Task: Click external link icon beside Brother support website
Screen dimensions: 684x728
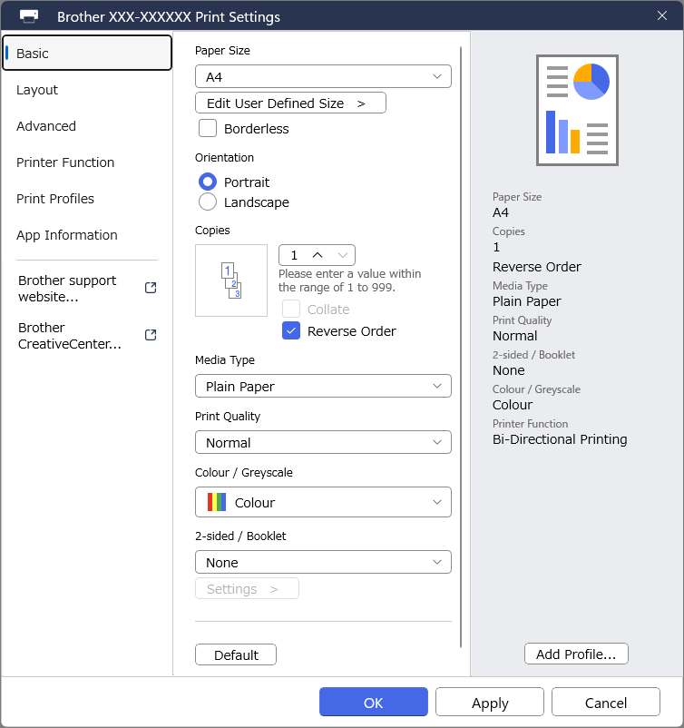Action: tap(151, 288)
